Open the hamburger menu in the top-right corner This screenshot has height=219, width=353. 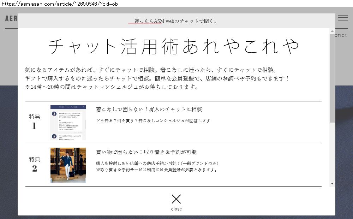point(342,18)
